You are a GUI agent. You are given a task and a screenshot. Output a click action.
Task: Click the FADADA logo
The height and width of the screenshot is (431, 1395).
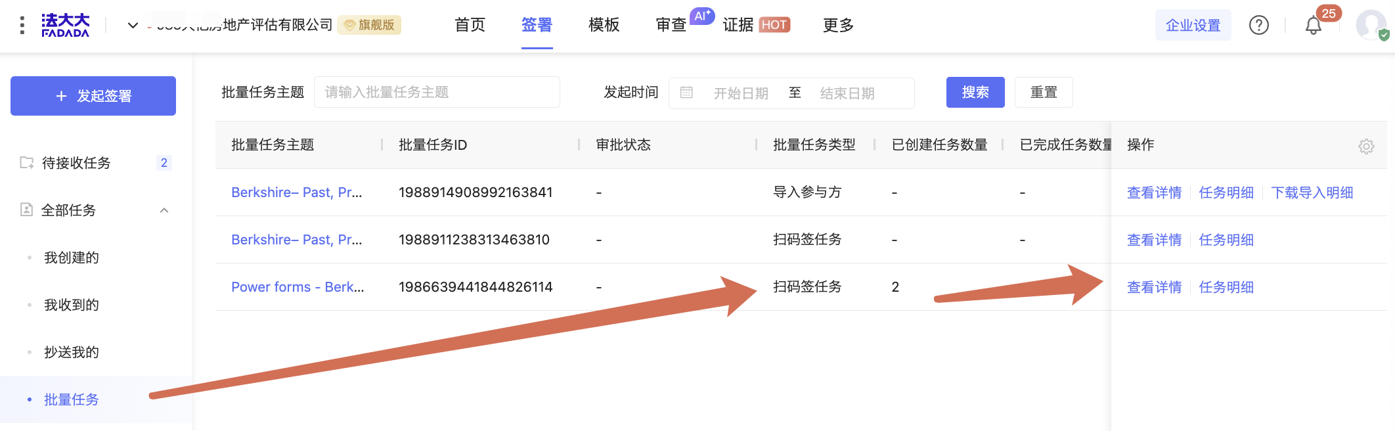click(65, 25)
